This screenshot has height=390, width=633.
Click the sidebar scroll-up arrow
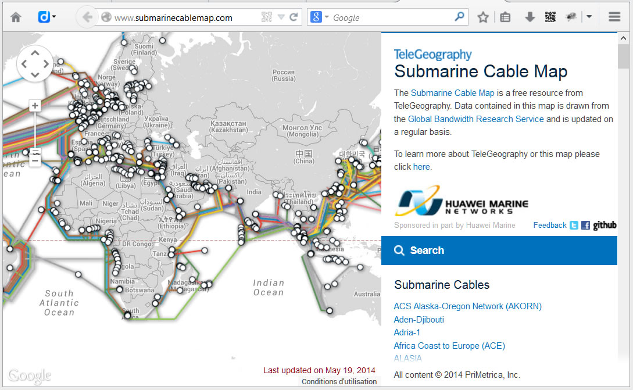click(623, 38)
